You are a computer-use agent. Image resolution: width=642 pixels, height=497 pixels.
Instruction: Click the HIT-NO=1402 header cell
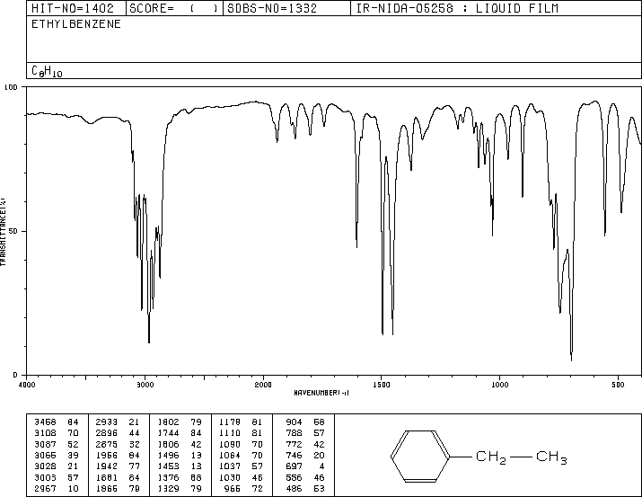pos(76,8)
